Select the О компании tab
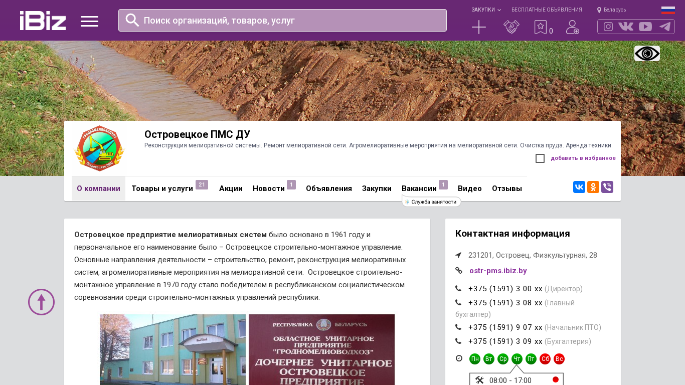Viewport: 685px width, 385px height. click(98, 188)
